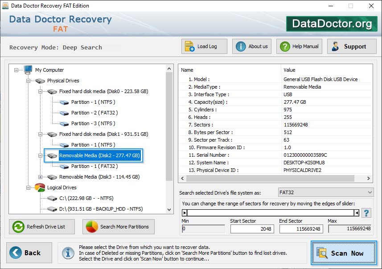Screen dimensions: 382x269
Task: Click the About us info icon
Action: click(x=241, y=46)
